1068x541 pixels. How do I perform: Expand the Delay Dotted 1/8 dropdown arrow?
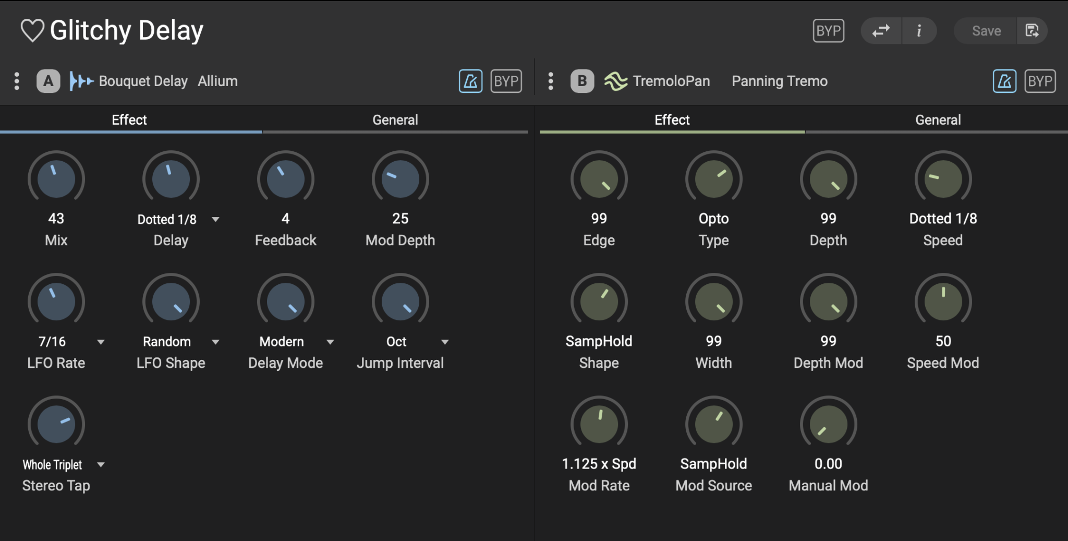click(x=215, y=220)
